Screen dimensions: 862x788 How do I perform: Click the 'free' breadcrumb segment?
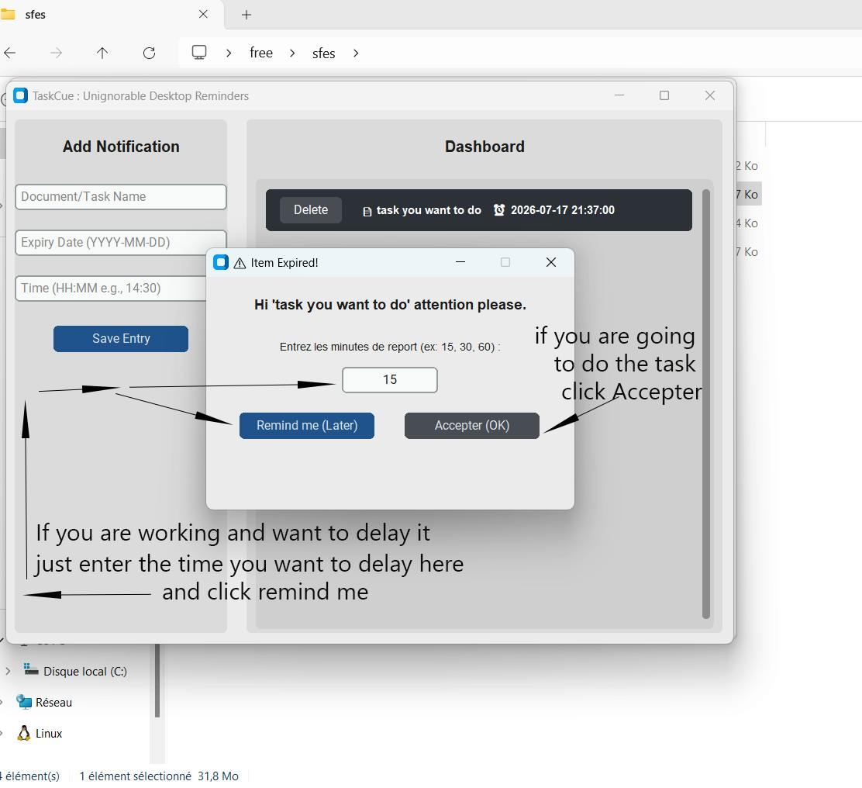point(261,53)
